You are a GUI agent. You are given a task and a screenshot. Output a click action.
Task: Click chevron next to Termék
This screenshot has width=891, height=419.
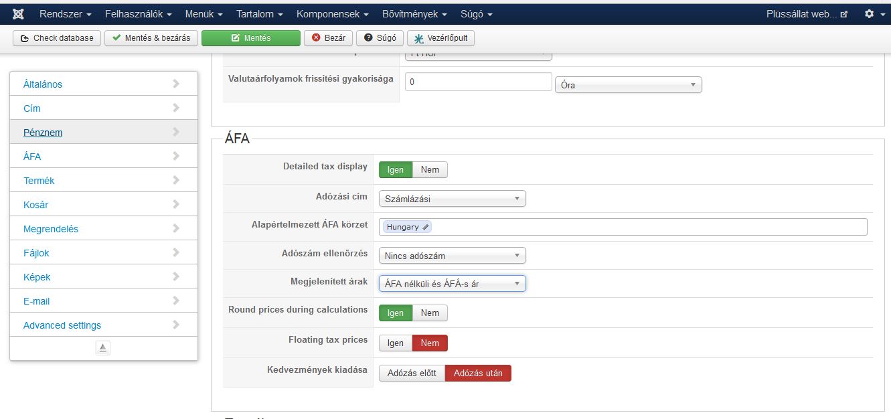[x=176, y=180]
